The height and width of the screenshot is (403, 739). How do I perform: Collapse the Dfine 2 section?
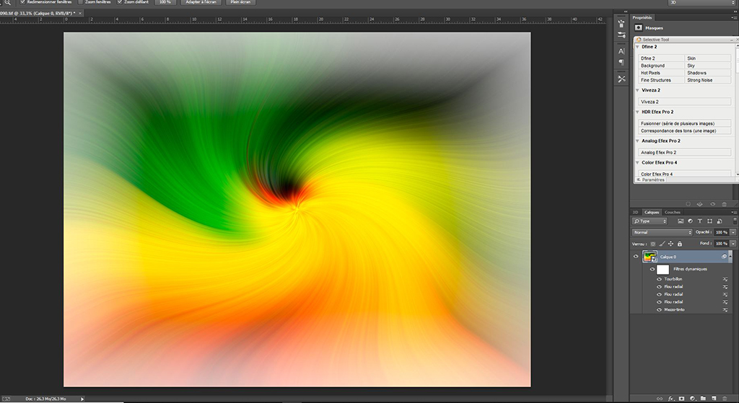638,47
